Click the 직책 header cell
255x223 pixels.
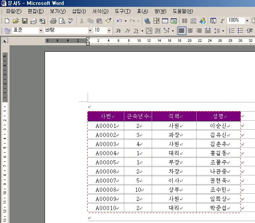click(174, 116)
